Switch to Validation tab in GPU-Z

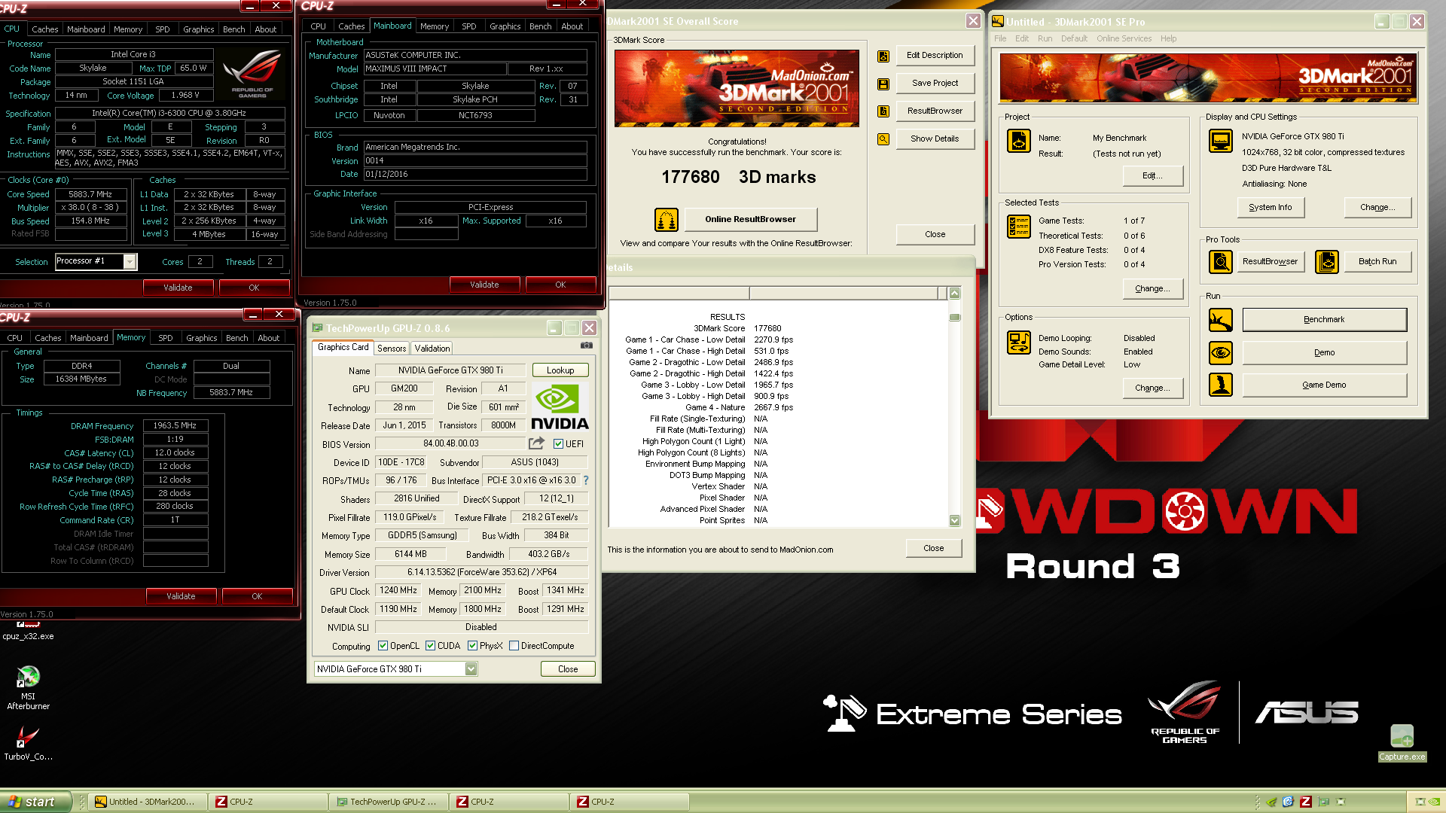(x=432, y=348)
